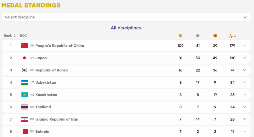Click the IRI country code
Screen dimensions: 254x137
point(32,119)
